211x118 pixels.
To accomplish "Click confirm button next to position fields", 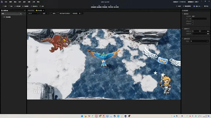I will [x=208, y=31].
